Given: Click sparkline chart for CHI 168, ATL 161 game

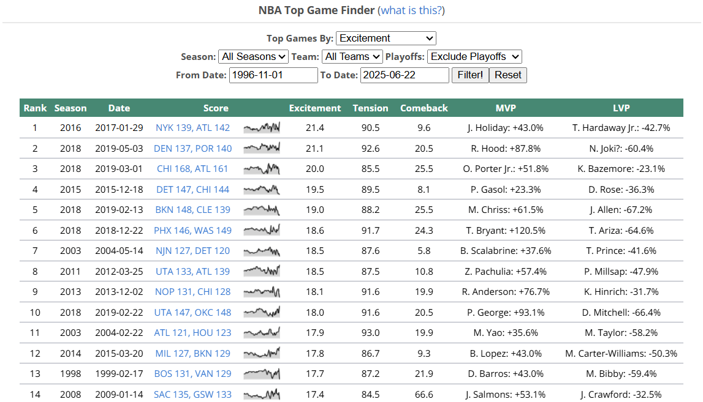Looking at the screenshot, I should (x=262, y=169).
